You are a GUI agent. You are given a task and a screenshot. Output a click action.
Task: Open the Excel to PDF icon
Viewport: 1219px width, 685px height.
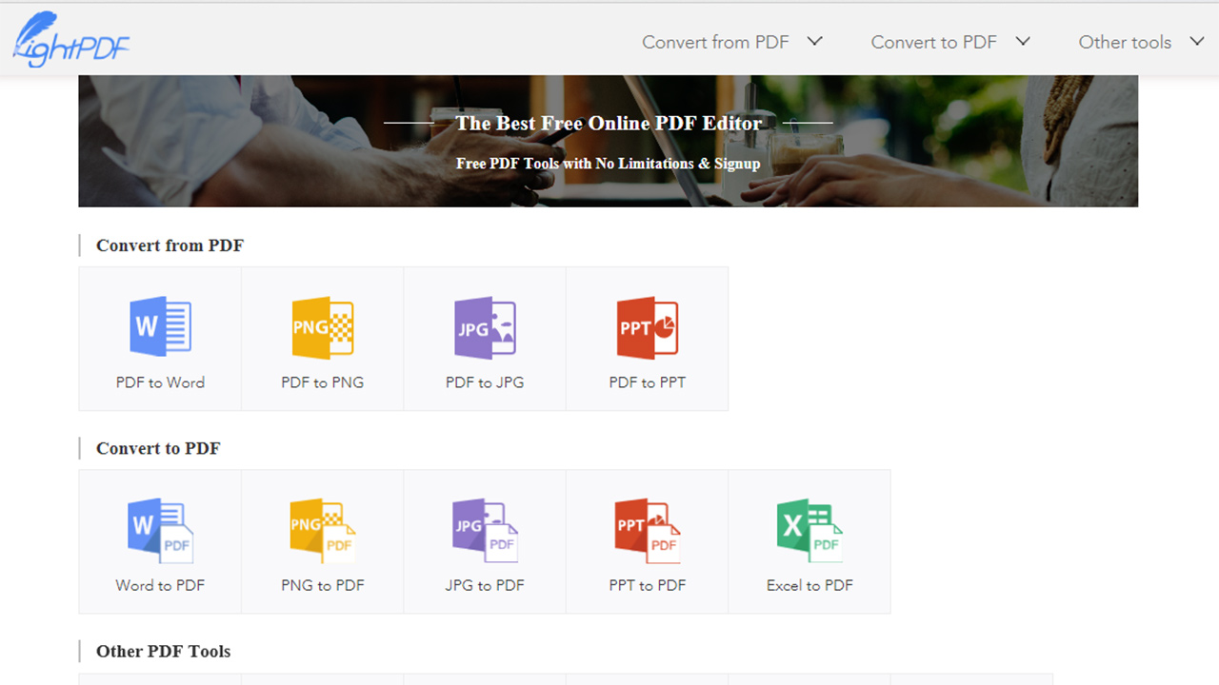(x=809, y=530)
